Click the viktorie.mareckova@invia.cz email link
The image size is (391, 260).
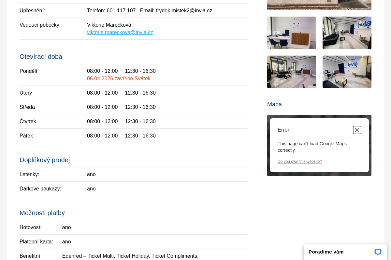[x=120, y=32]
